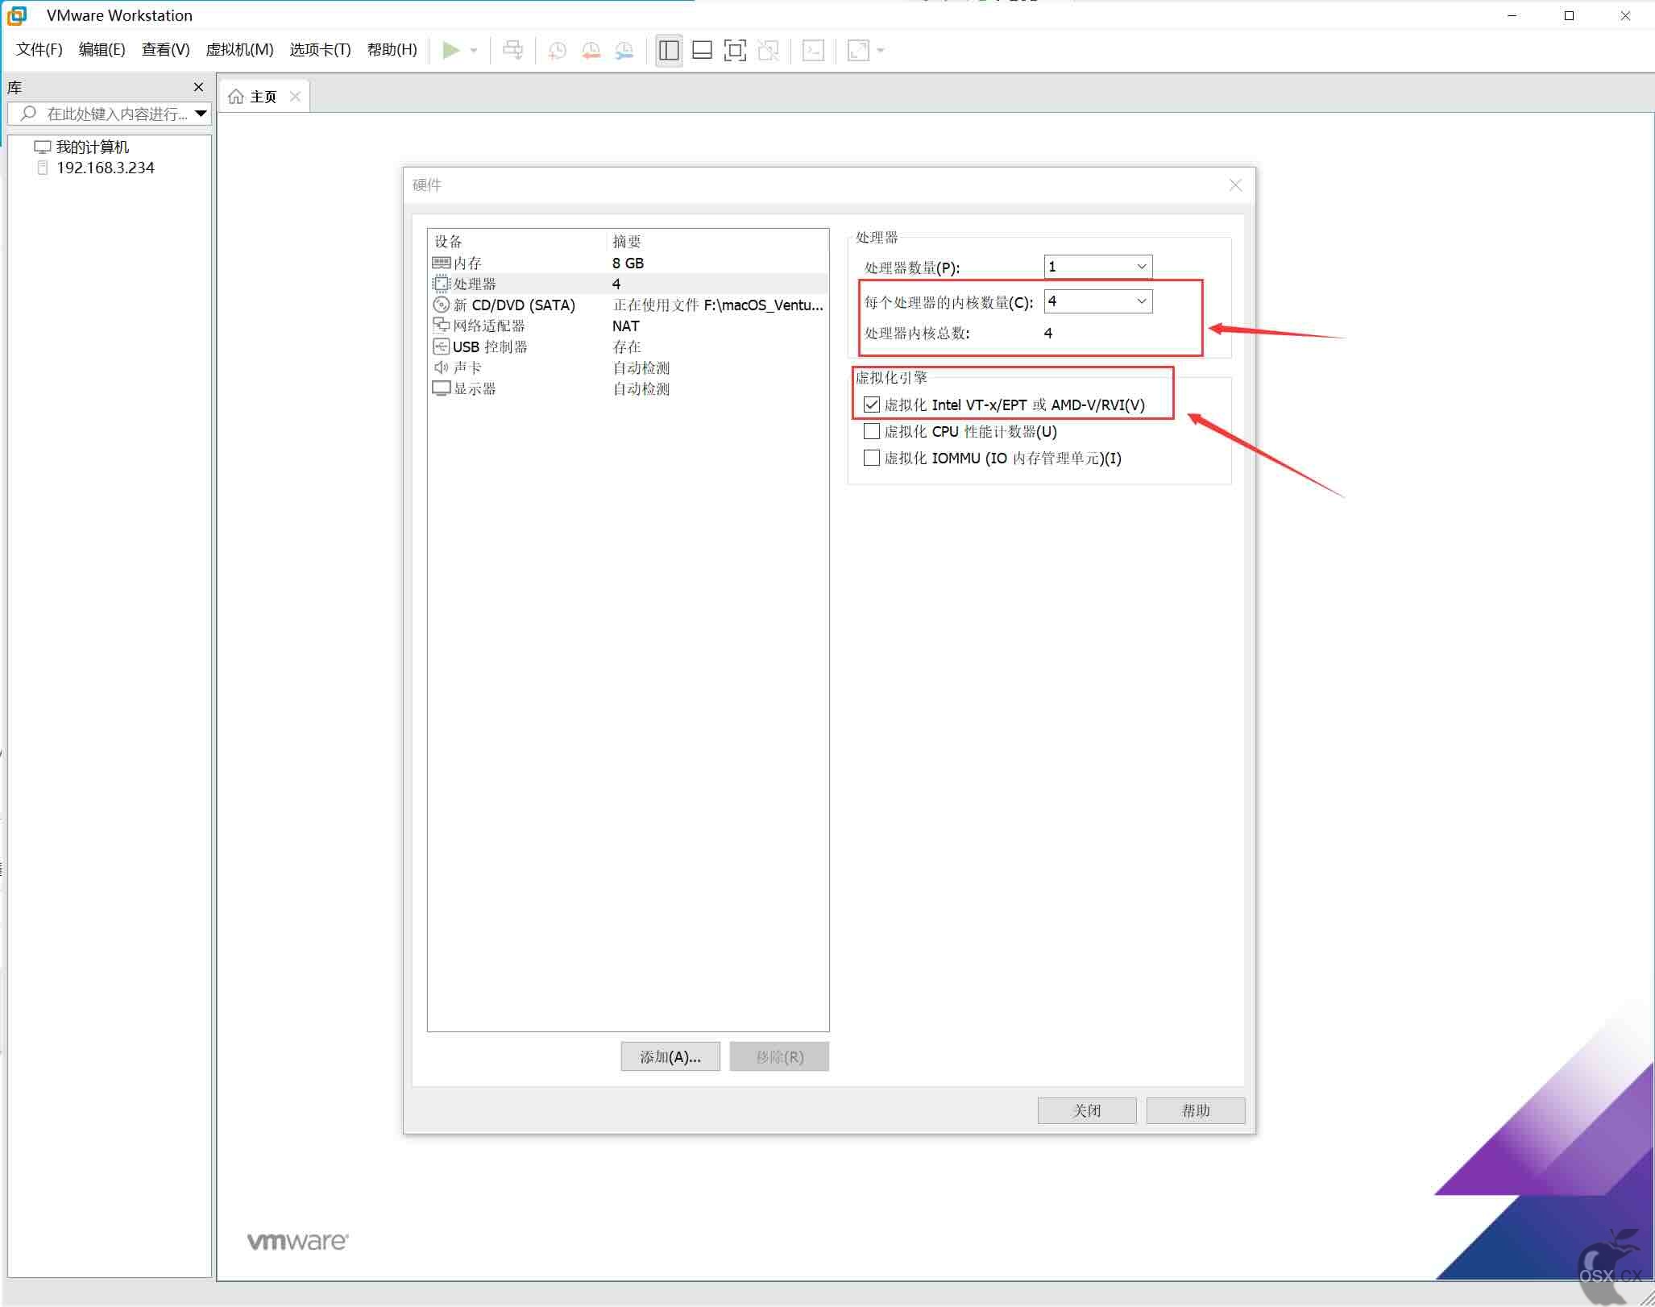
Task: Select the 内存 device row
Action: point(628,263)
